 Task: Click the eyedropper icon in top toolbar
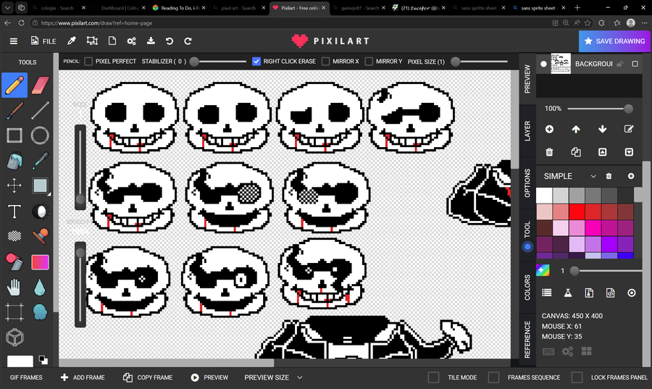(72, 41)
